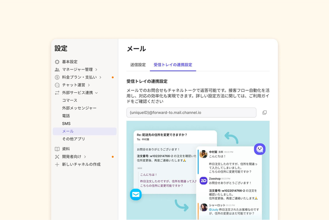Viewport: 329px width, 220px height.
Task: Click the ellipsis in the email reply preview
Action: coord(140,168)
